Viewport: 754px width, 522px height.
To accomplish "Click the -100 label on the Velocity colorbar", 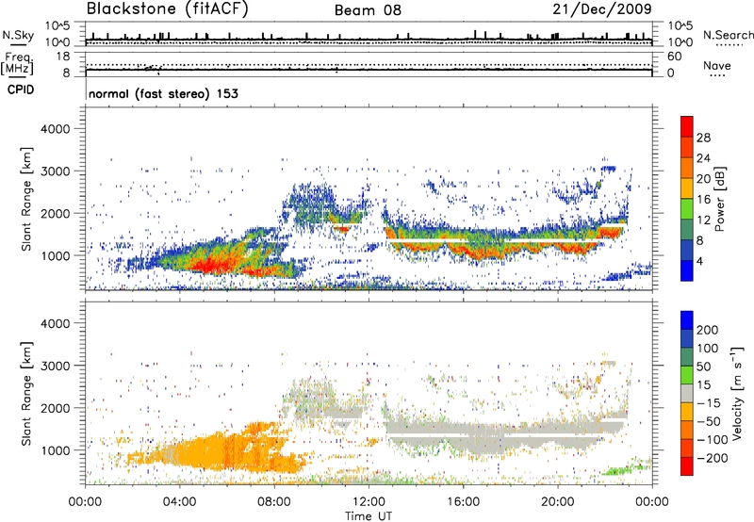I will (712, 440).
